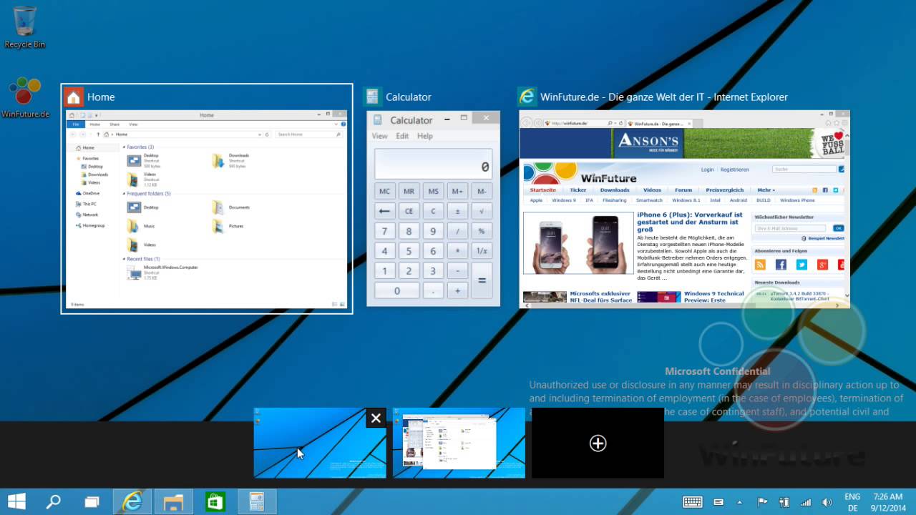916x515 pixels.
Task: Open the notifications icon next to the keyboard icon
Action: coord(718,502)
